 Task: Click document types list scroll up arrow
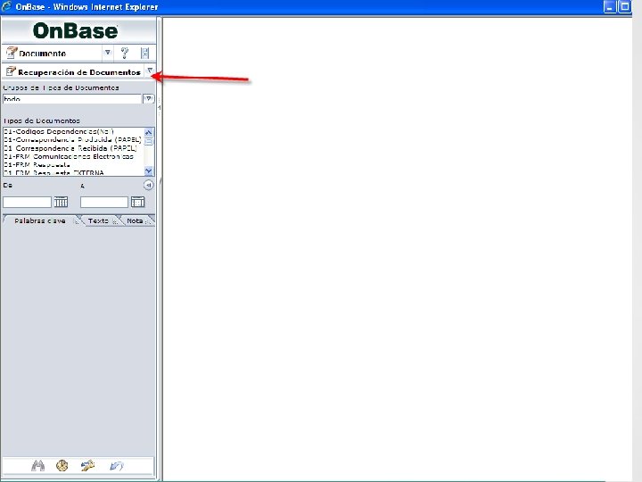pos(149,132)
